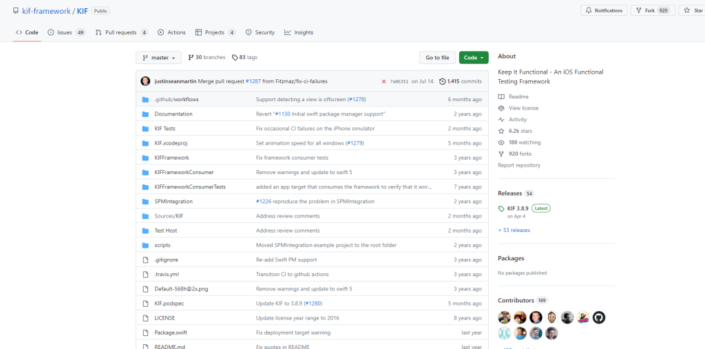The height and width of the screenshot is (349, 705).
Task: View the 30 branches link
Action: tap(207, 58)
